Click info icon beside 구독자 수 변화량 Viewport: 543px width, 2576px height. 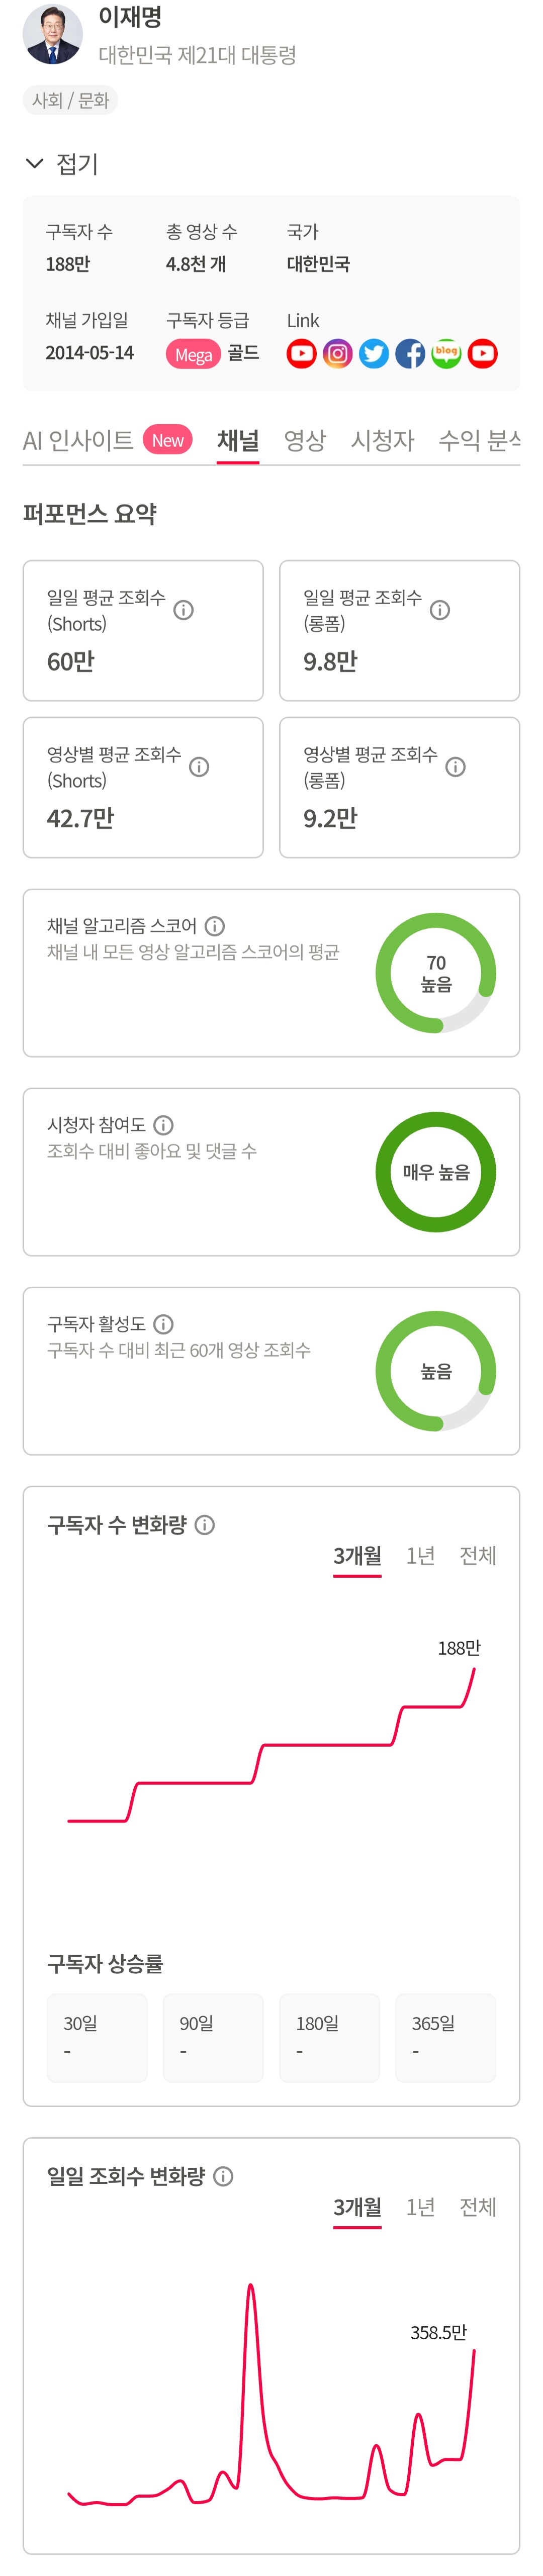[x=205, y=1525]
